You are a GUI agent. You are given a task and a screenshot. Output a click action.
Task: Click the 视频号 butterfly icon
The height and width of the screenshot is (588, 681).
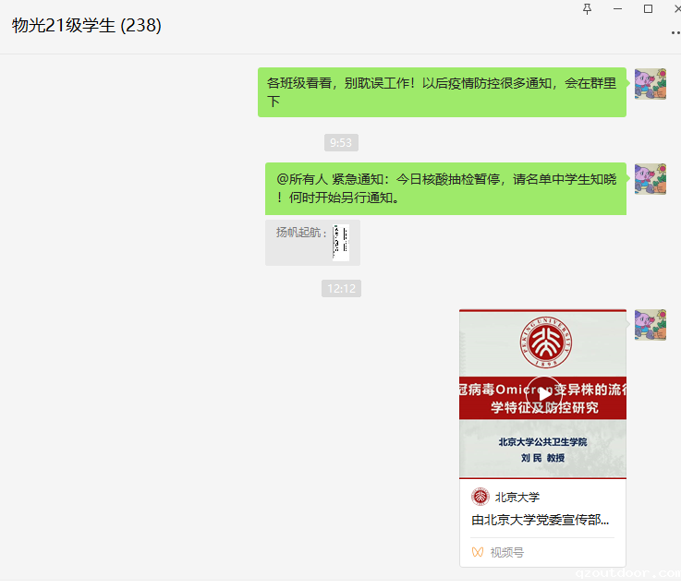coord(478,552)
